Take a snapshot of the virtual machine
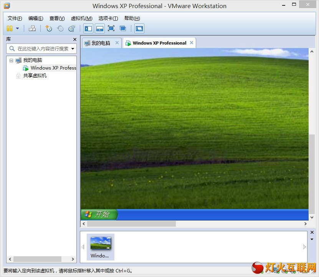The image size is (319, 277). [x=49, y=28]
